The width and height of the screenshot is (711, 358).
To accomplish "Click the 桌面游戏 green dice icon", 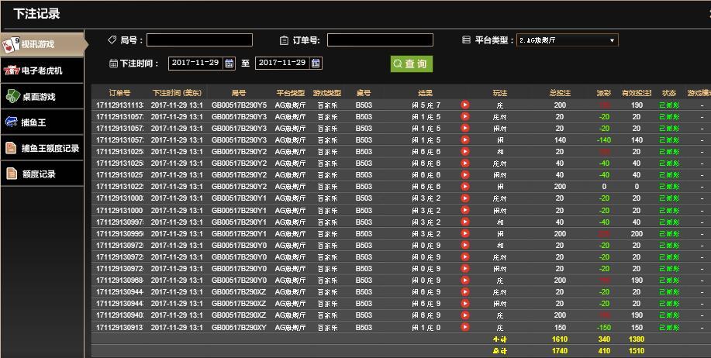I will click(x=12, y=97).
